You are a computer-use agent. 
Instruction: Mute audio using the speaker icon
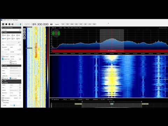click(13, 24)
